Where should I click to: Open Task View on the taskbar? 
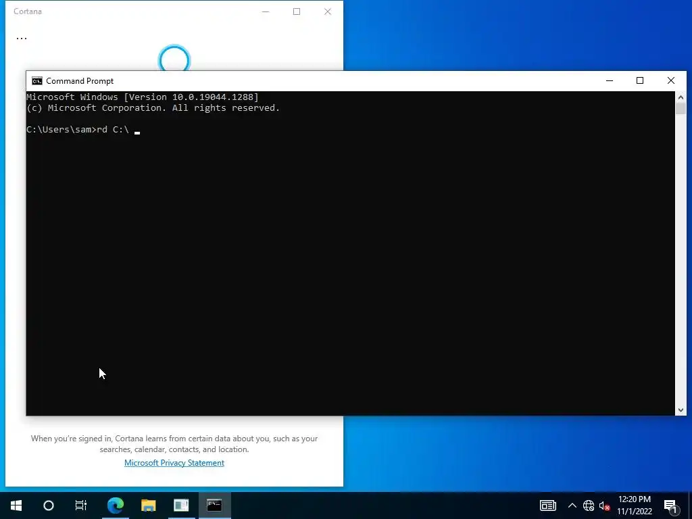[x=81, y=505]
